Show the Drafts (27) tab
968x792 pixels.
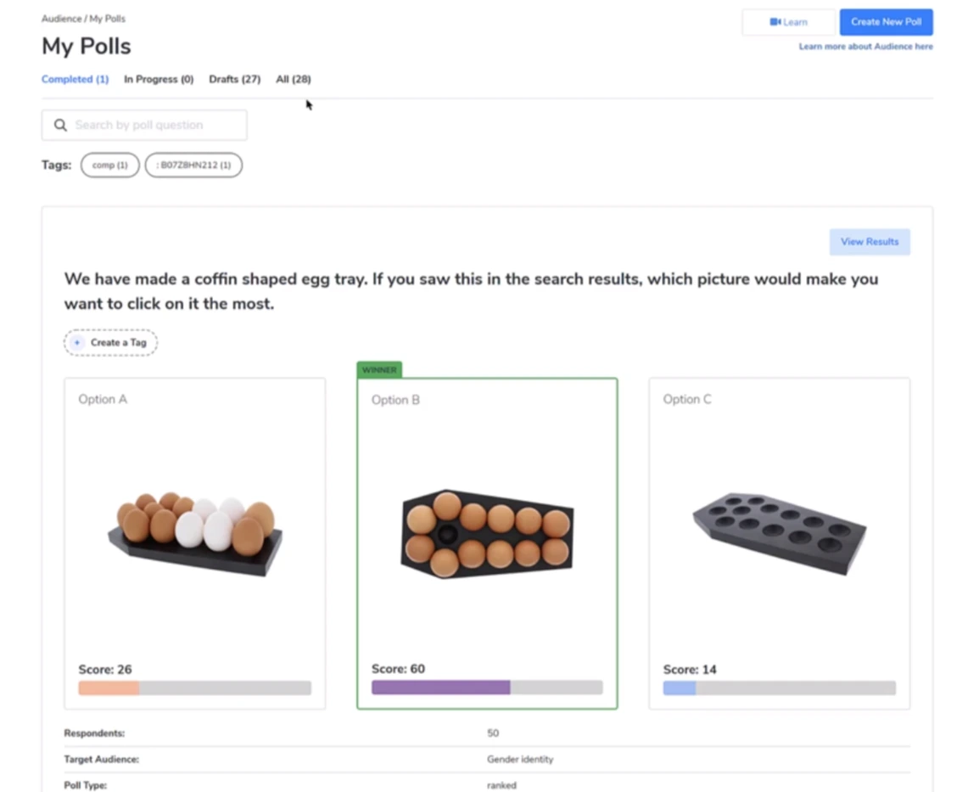click(x=234, y=79)
